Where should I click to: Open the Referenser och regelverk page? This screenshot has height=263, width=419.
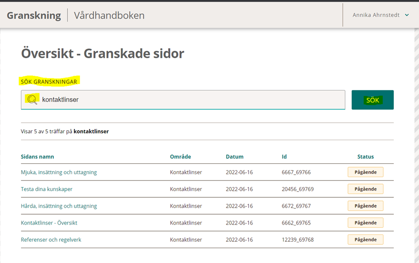(51, 240)
